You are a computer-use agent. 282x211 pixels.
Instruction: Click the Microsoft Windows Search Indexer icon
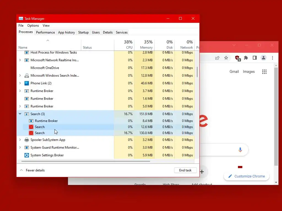point(27,76)
